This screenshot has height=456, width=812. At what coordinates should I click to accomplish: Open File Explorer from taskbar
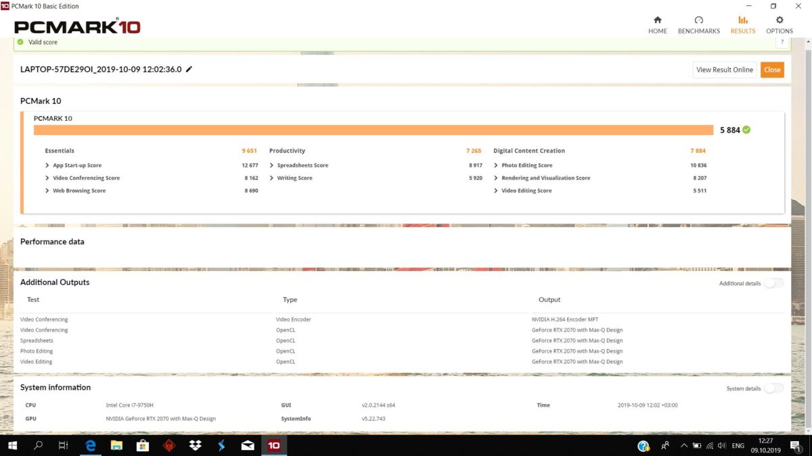[x=116, y=445]
